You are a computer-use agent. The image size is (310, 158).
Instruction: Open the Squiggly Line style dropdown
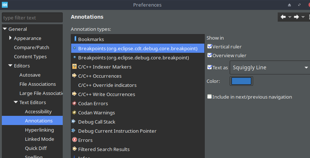point(270,67)
